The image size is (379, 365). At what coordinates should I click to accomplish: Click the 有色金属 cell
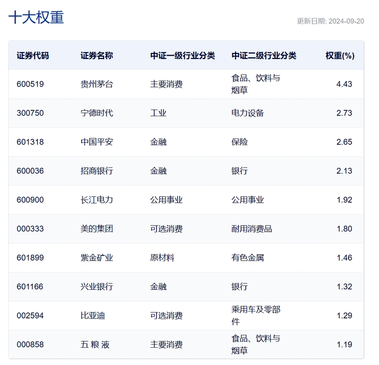coord(247,257)
